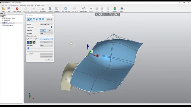The width and height of the screenshot is (191, 107).
Task: Click the green sphere display icon
Action: pyautogui.click(x=31, y=42)
